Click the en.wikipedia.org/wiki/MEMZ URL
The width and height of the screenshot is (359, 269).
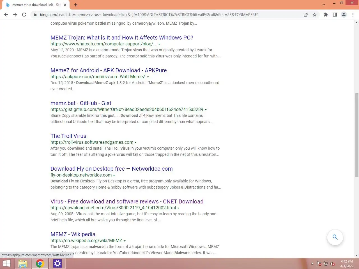86,241
